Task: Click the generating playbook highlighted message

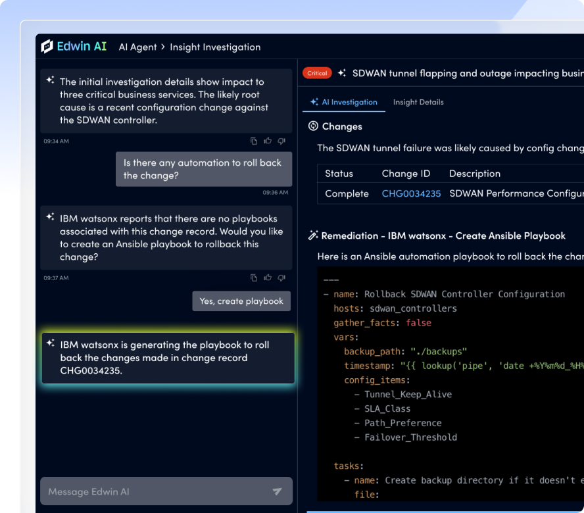Action: pyautogui.click(x=168, y=358)
